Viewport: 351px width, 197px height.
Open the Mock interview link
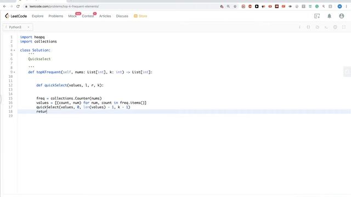(72, 16)
